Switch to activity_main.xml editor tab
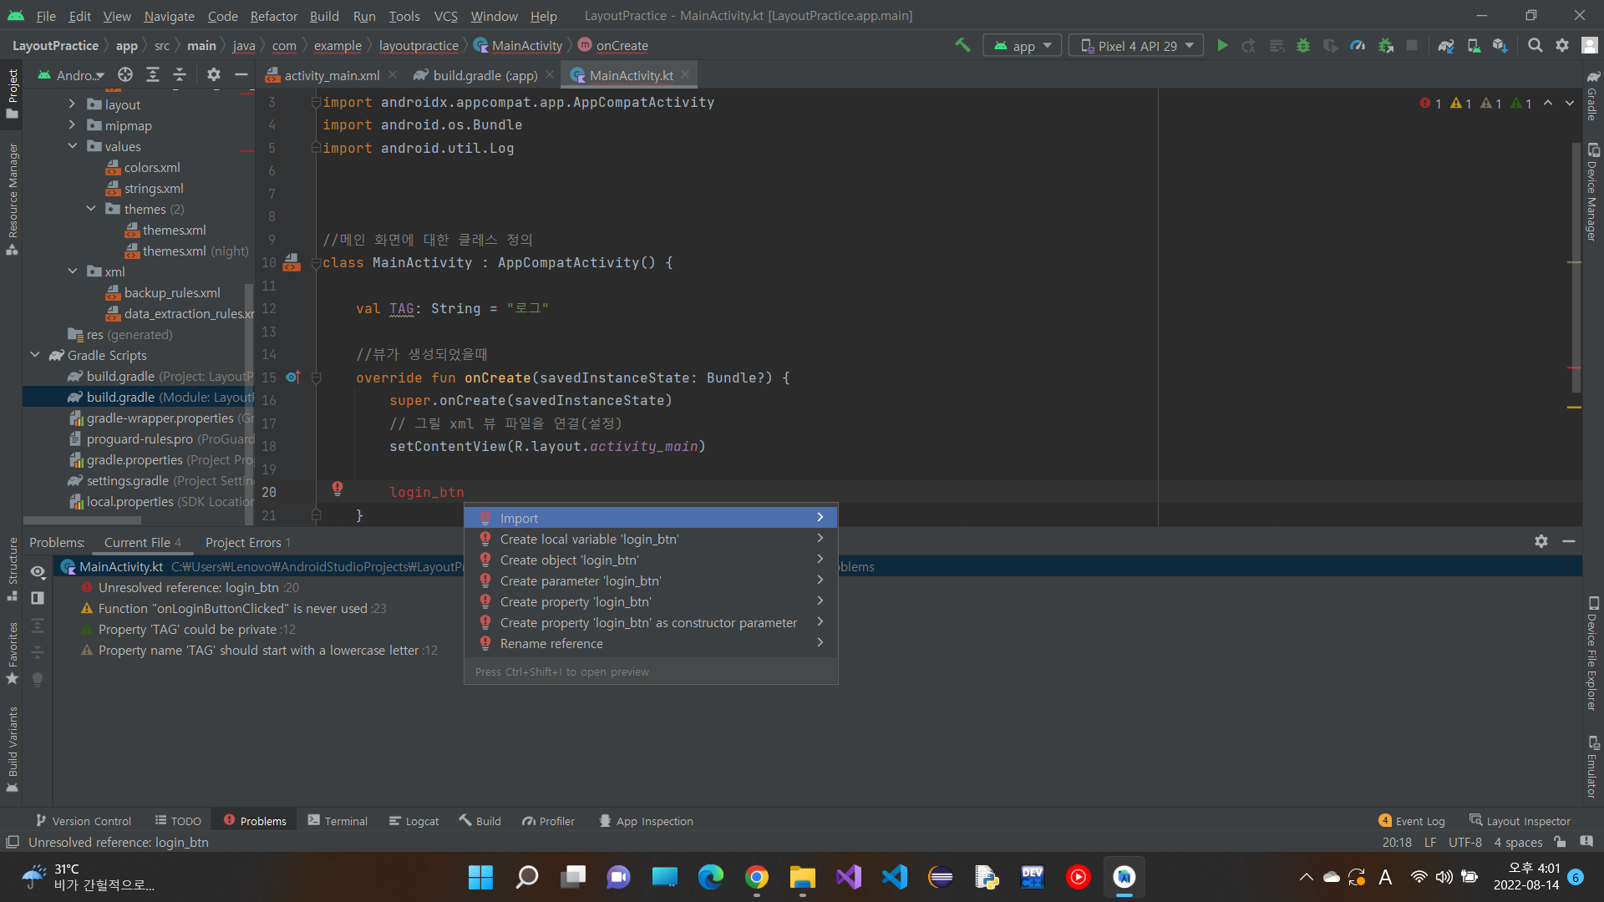This screenshot has height=902, width=1604. coord(331,75)
